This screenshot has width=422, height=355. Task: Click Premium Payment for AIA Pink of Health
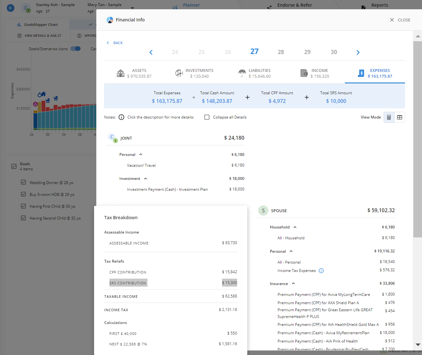tap(317, 341)
